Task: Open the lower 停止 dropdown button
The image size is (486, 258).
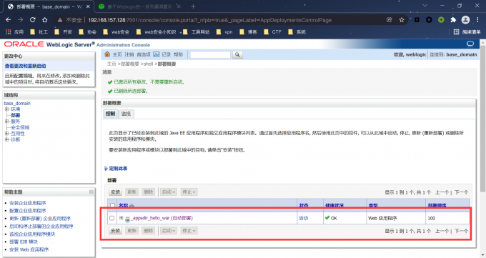Action: tap(189, 231)
